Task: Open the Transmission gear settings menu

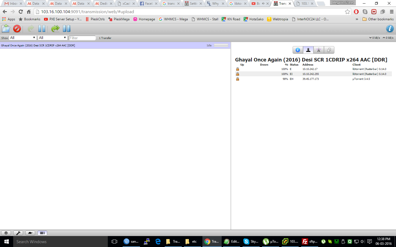Action: pos(6,233)
